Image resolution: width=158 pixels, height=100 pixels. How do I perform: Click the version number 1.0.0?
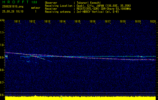coord(34,2)
